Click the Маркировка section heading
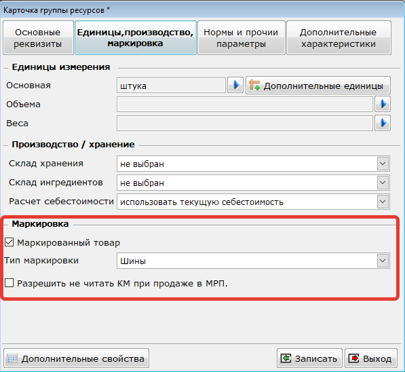Screen dimensions: 405x372 (40, 223)
